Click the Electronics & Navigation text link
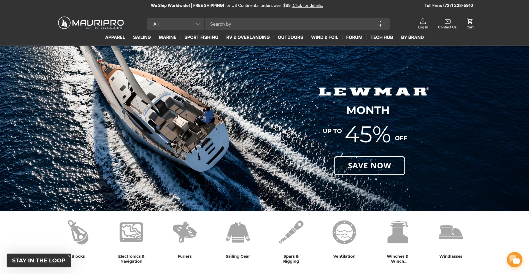This screenshot has width=529, height=274. pyautogui.click(x=131, y=259)
